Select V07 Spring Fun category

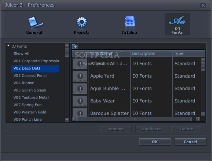pyautogui.click(x=28, y=105)
